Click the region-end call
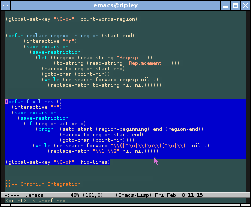Viewport: 251px width, 207px height. coord(183,129)
